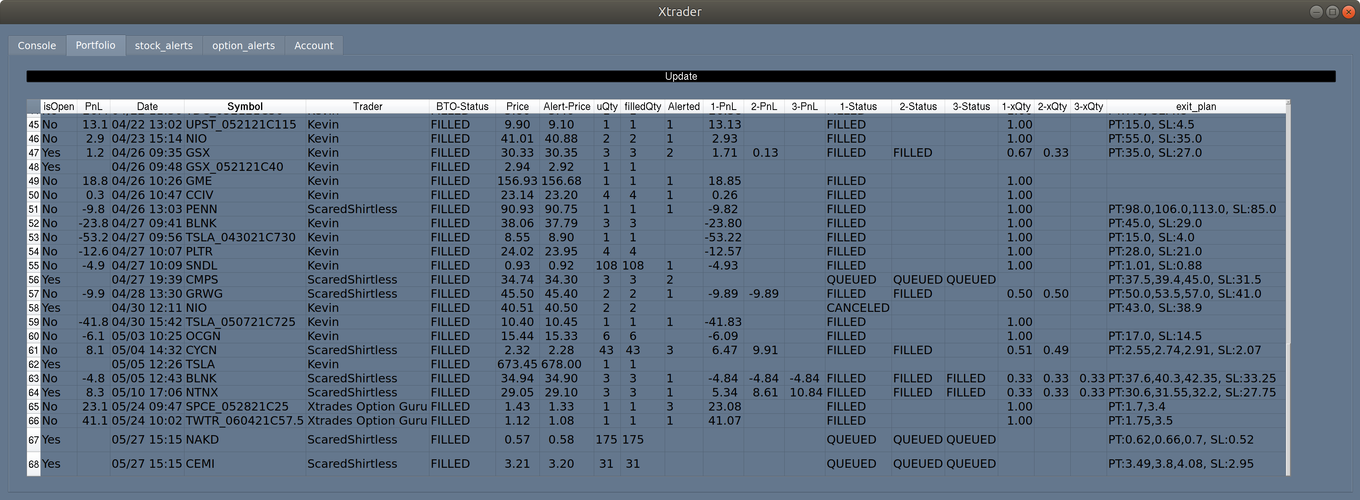Open the option_alerts tab
The width and height of the screenshot is (1360, 500).
243,46
